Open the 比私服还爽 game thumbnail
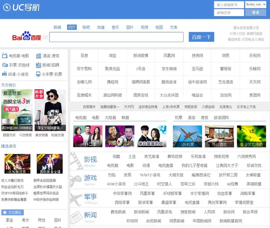Screen dimensions: 270x228 [x=17, y=164]
